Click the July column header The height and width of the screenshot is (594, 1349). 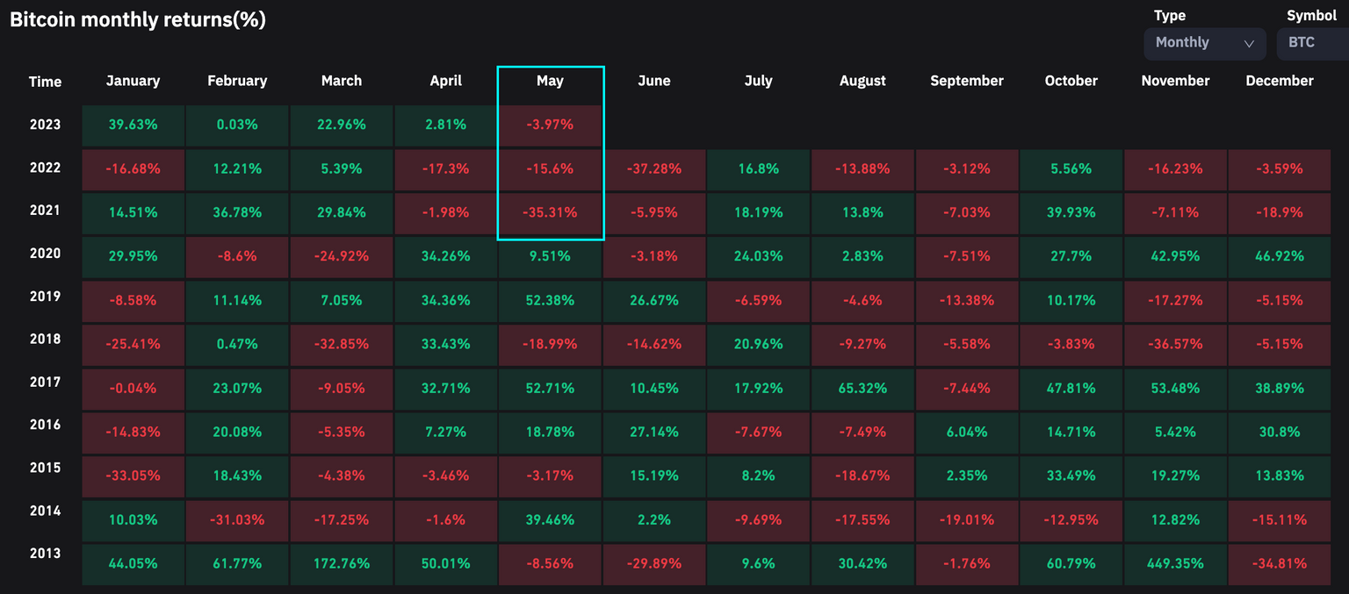758,81
